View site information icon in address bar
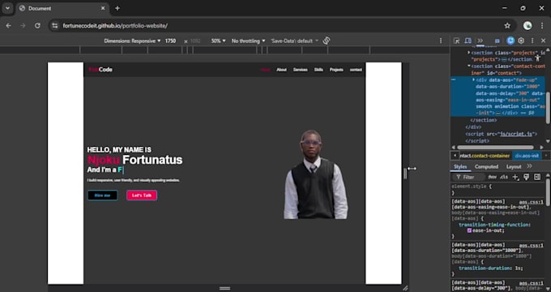The image size is (551, 292). pos(54,26)
